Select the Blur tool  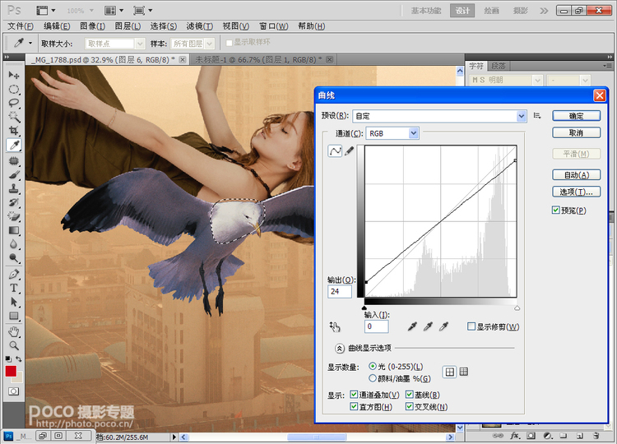point(14,244)
